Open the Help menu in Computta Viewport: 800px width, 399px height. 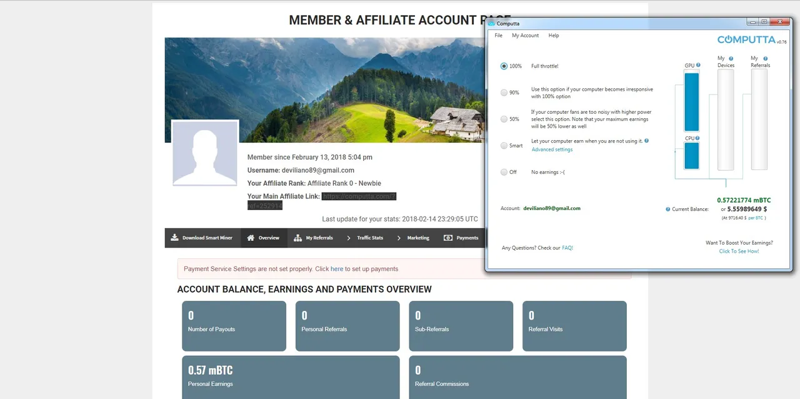(x=553, y=36)
